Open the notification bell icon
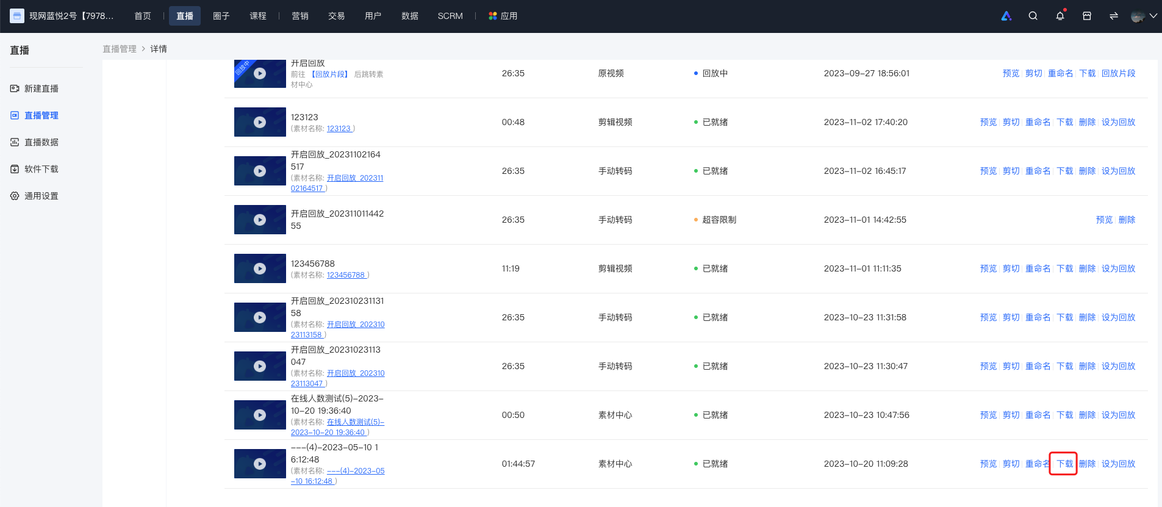 click(1060, 16)
